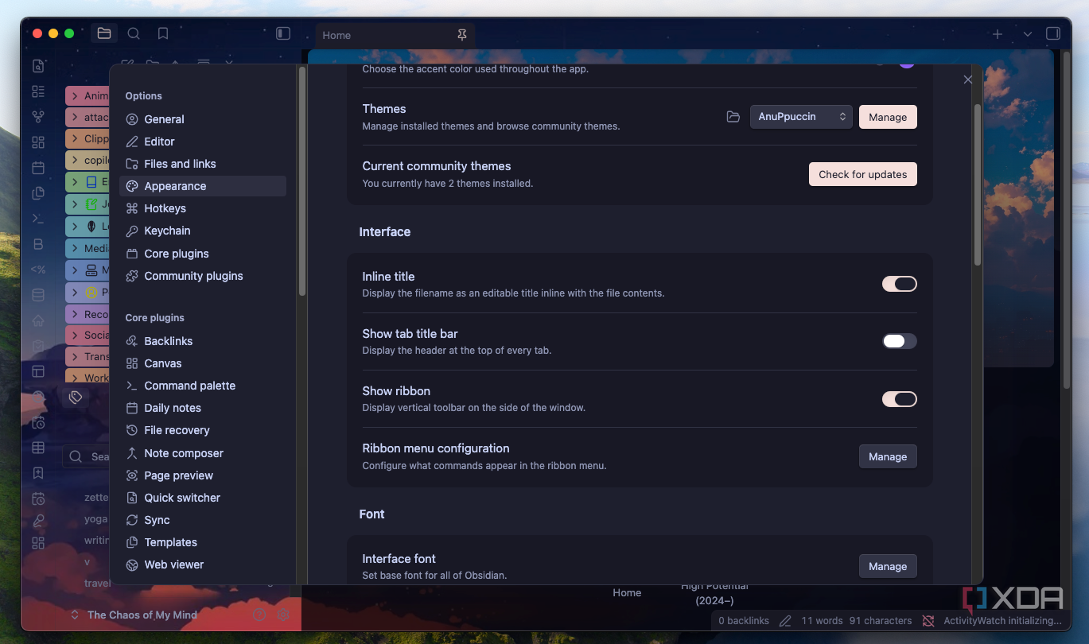This screenshot has width=1089, height=644.
Task: Select the Home tab
Action: [x=395, y=35]
